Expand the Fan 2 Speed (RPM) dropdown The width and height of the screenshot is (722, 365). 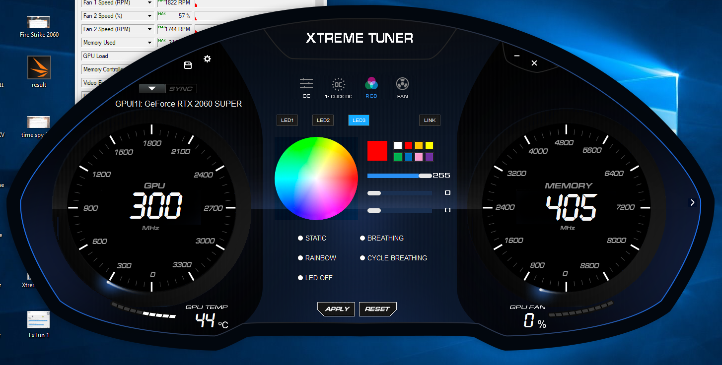tap(150, 29)
